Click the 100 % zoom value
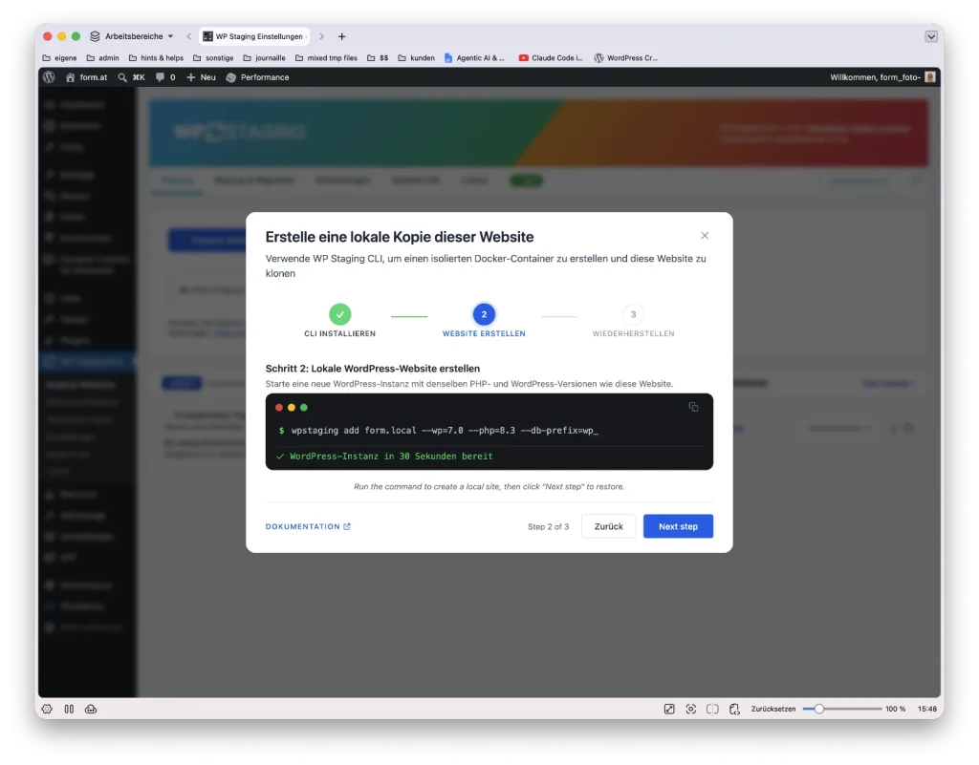Viewport: 979px width, 765px height. [895, 709]
